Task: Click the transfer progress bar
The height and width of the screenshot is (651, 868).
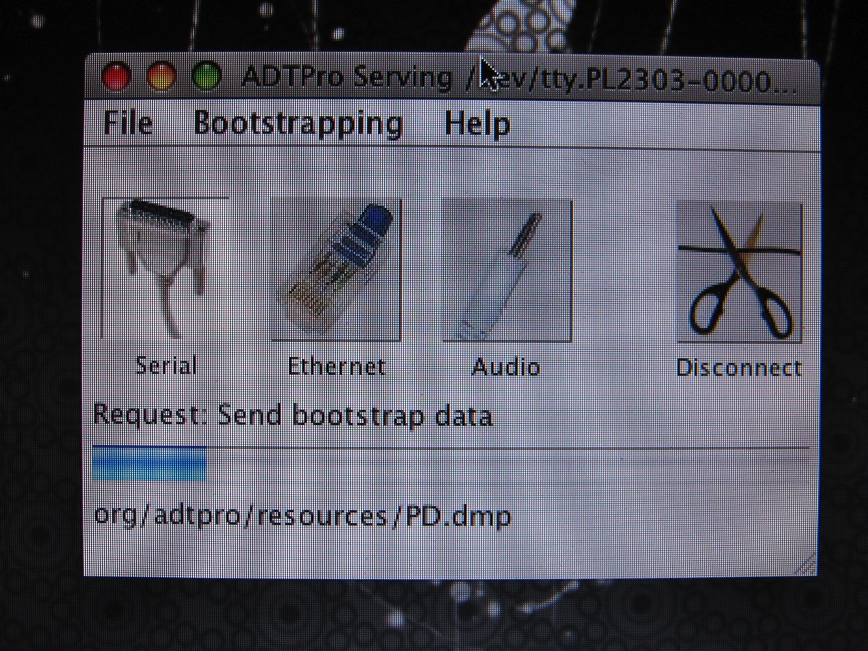Action: [x=450, y=463]
